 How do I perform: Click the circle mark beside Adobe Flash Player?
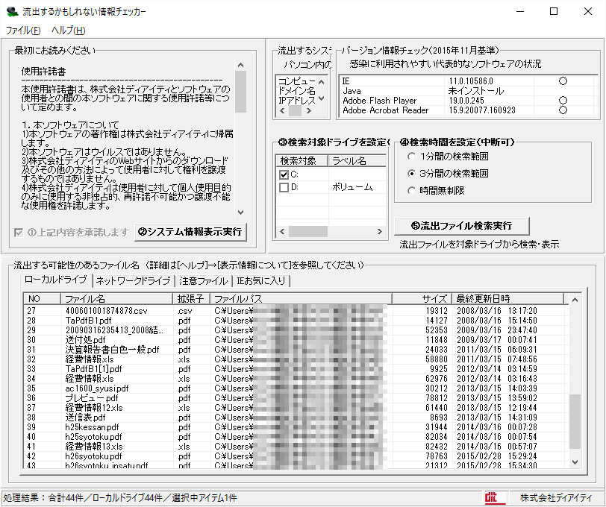point(563,100)
